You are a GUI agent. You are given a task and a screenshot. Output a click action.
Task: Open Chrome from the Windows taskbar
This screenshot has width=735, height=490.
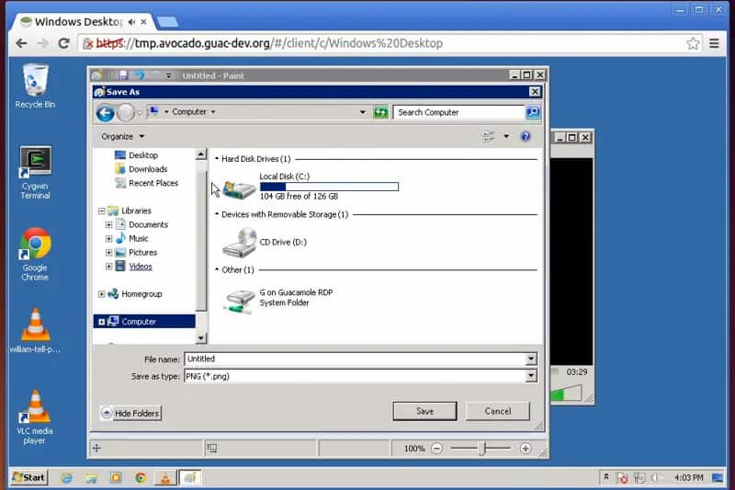point(141,478)
